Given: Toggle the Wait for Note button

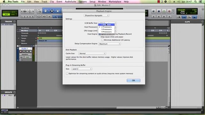Looking at the screenshot, I should coord(179,17).
